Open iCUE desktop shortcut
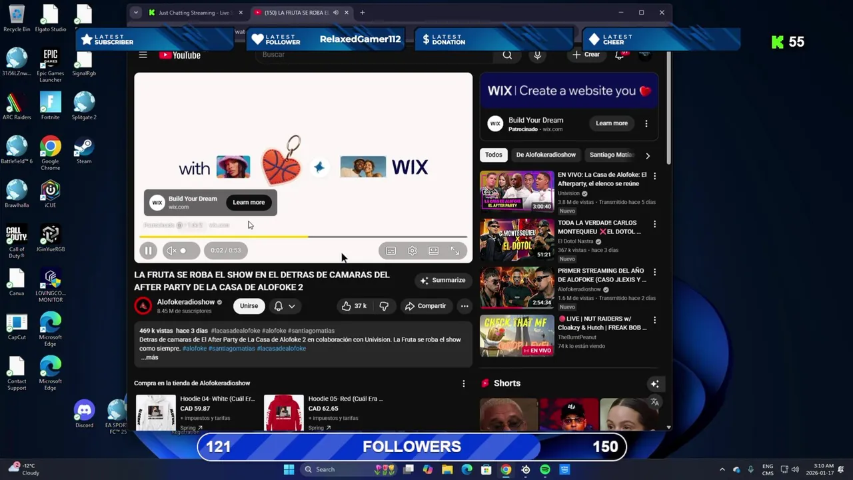853x480 pixels. (51, 194)
